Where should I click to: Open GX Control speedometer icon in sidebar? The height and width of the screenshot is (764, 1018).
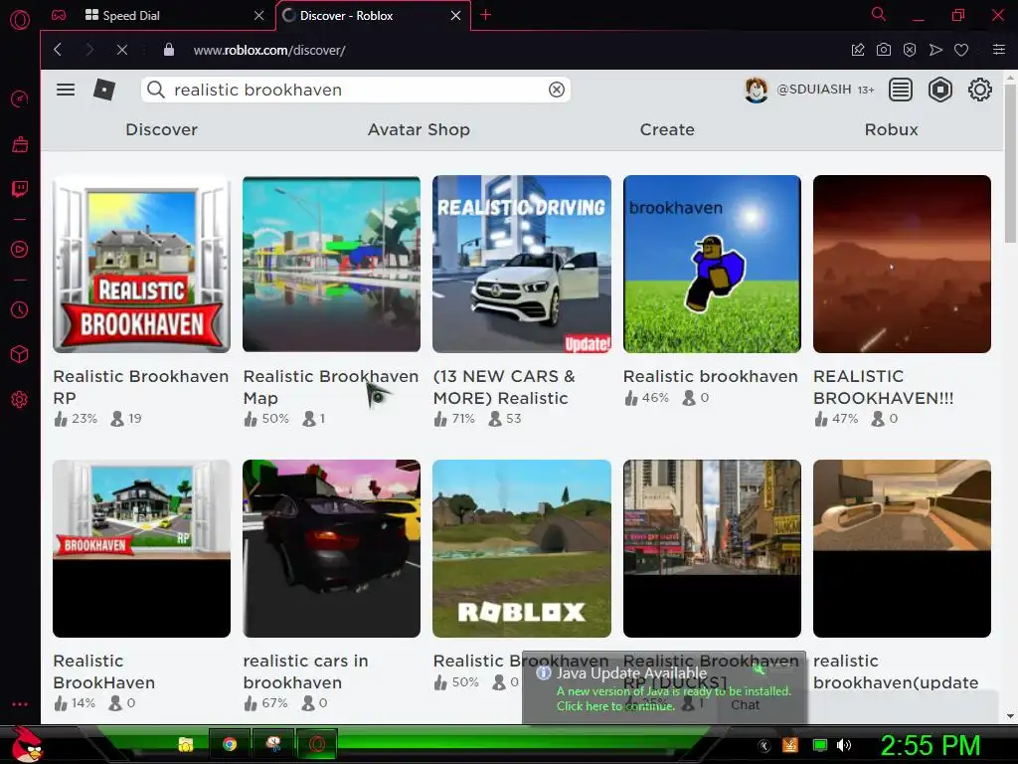pyautogui.click(x=20, y=98)
